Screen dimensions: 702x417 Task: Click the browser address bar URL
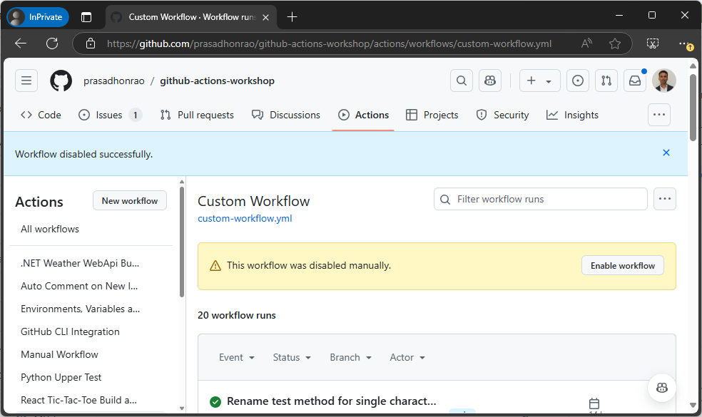[x=329, y=44]
